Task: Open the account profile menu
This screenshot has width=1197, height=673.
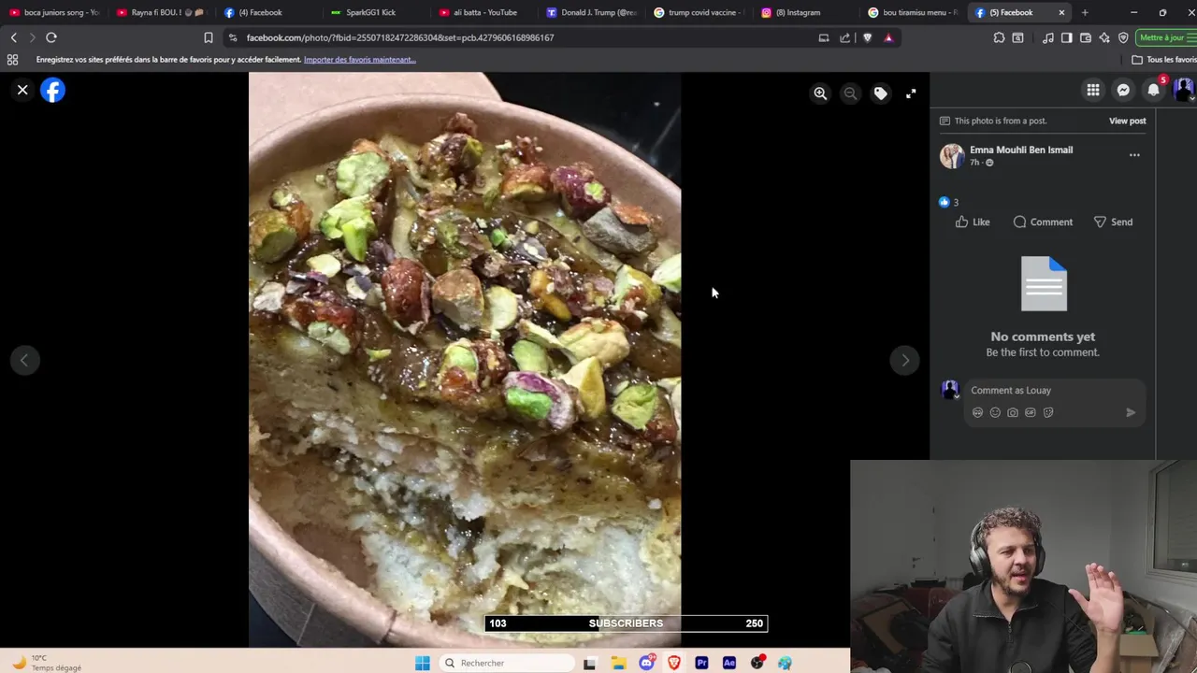Action: 1183,90
